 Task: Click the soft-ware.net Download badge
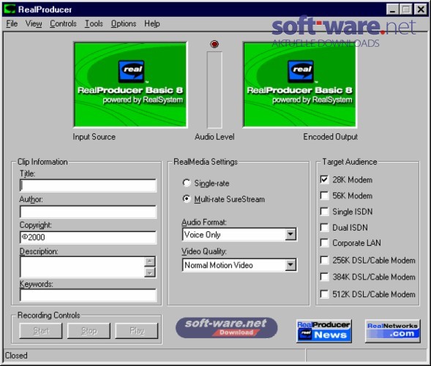(x=227, y=328)
